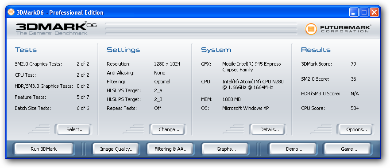Open the Change... settings dialog

[x=167, y=129]
